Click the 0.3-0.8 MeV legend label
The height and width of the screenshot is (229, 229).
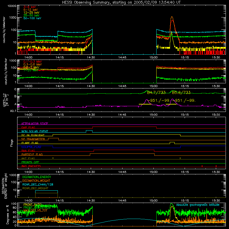pos(33,64)
